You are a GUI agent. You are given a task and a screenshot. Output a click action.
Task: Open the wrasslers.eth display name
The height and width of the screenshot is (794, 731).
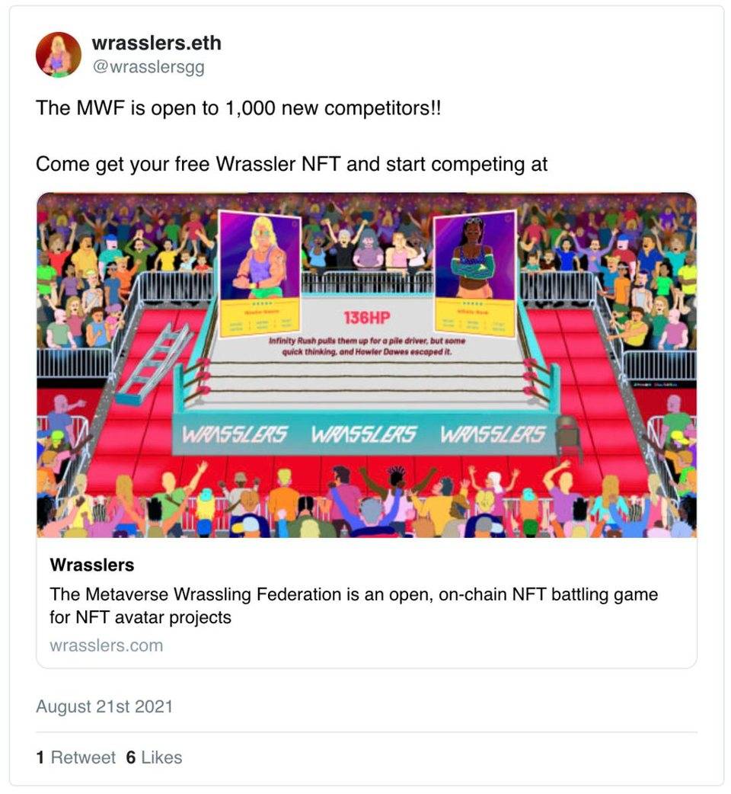click(156, 43)
